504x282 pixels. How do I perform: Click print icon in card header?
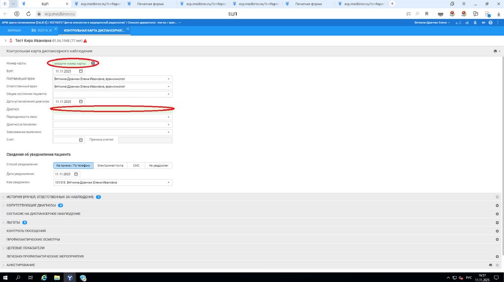(x=495, y=51)
